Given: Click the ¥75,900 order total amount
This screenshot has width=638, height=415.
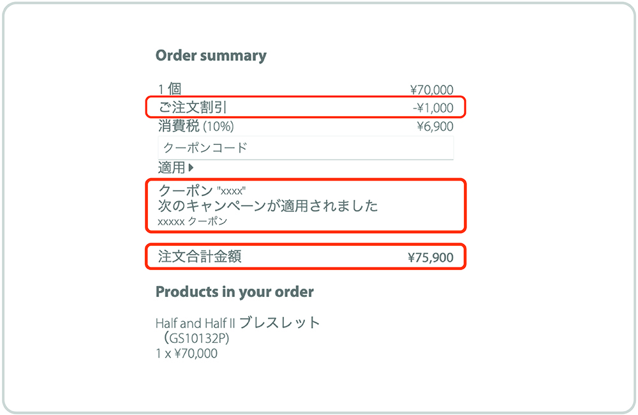Looking at the screenshot, I should 430,258.
